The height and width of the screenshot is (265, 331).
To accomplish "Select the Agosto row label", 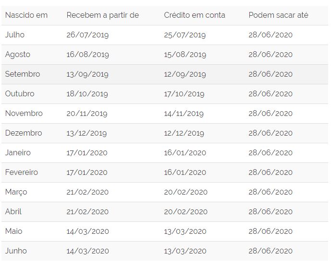I will click(x=18, y=55).
